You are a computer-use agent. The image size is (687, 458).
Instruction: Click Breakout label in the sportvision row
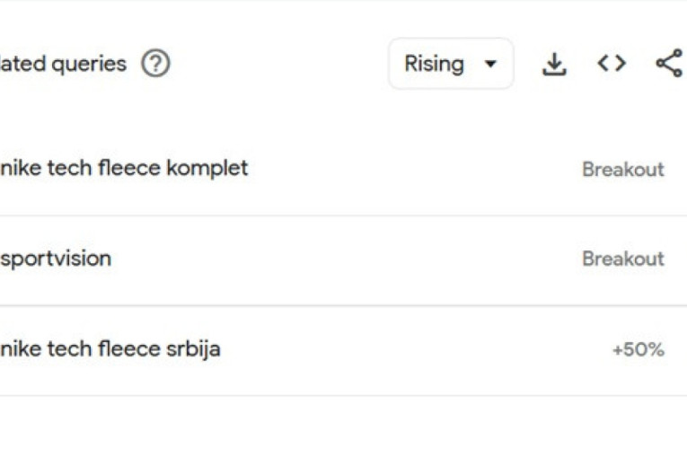click(x=622, y=259)
